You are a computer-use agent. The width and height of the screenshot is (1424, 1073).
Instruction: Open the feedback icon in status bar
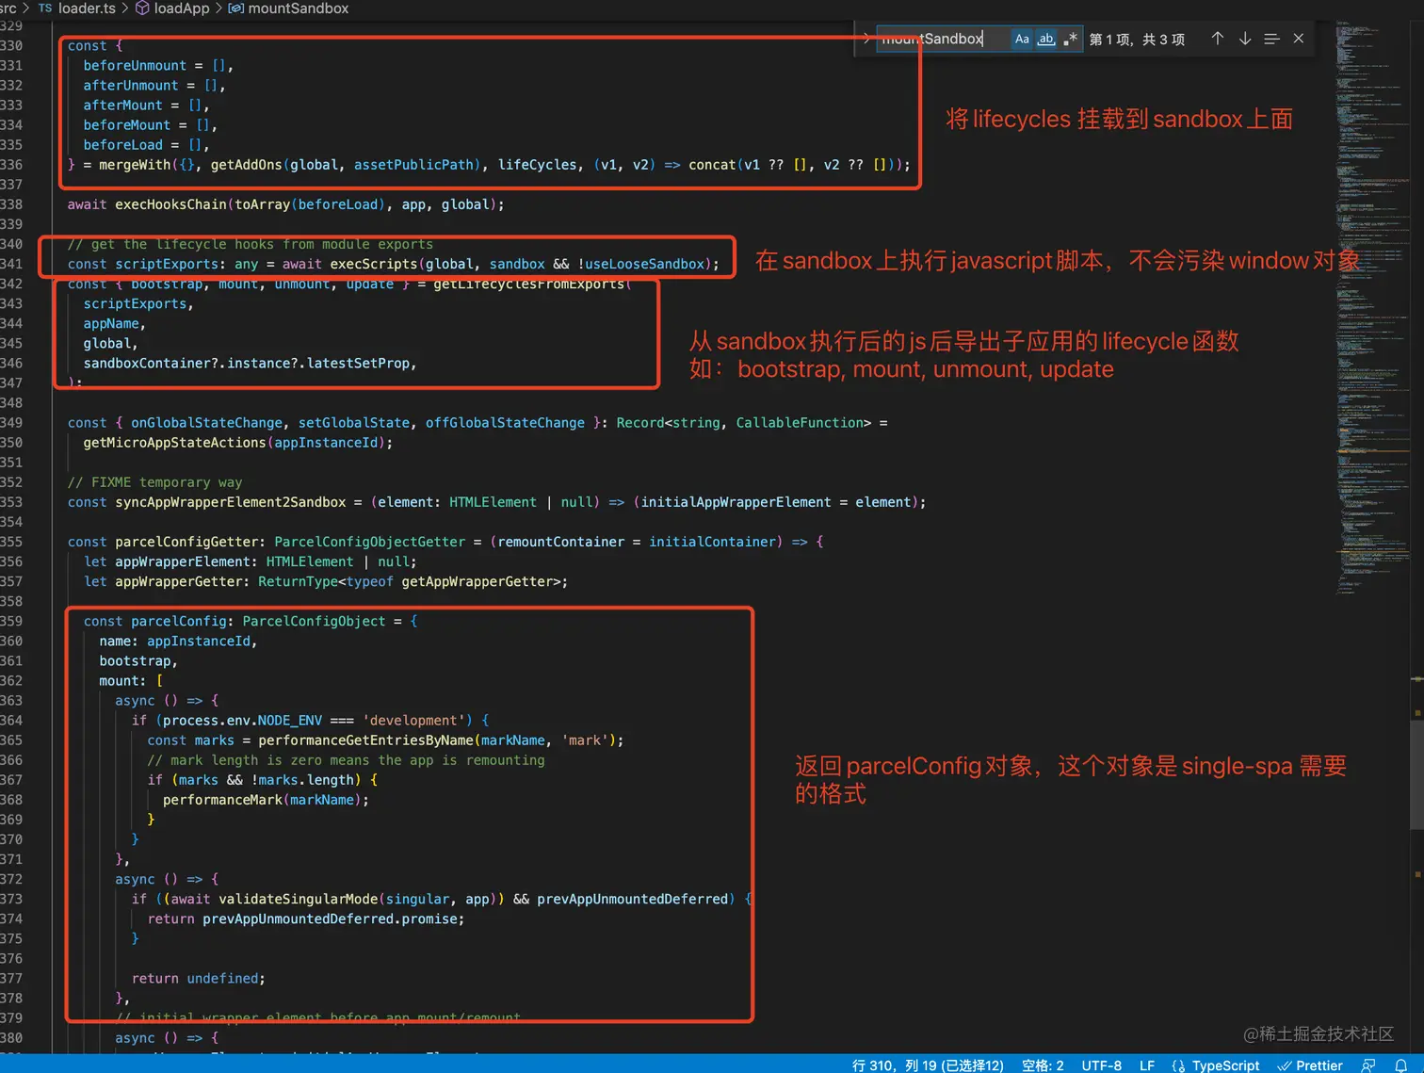click(x=1368, y=1065)
